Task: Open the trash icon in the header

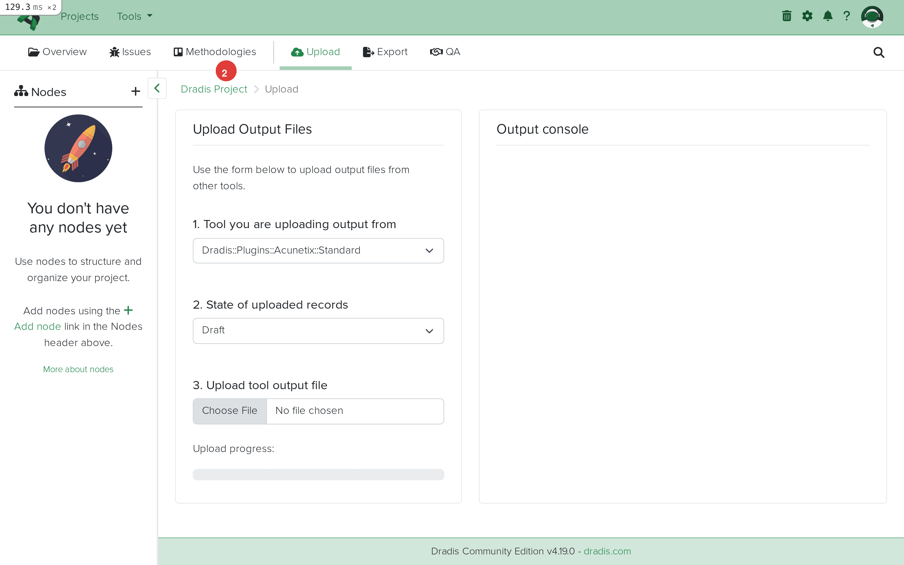Action: pyautogui.click(x=786, y=16)
